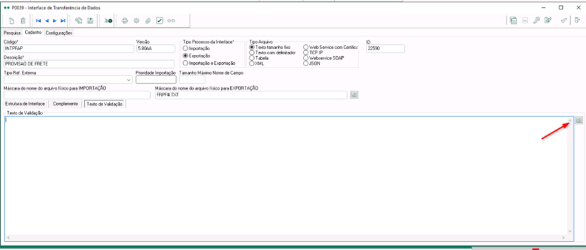
Task: Click the Código field containing INTPFAP
Action: click(69, 48)
